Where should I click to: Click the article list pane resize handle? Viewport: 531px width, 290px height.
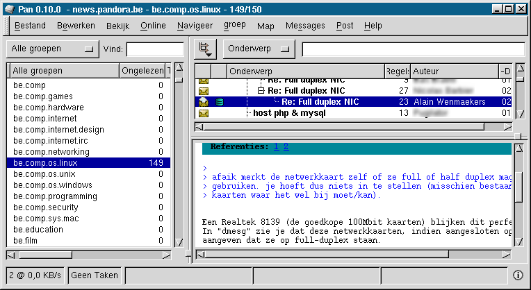click(518, 136)
